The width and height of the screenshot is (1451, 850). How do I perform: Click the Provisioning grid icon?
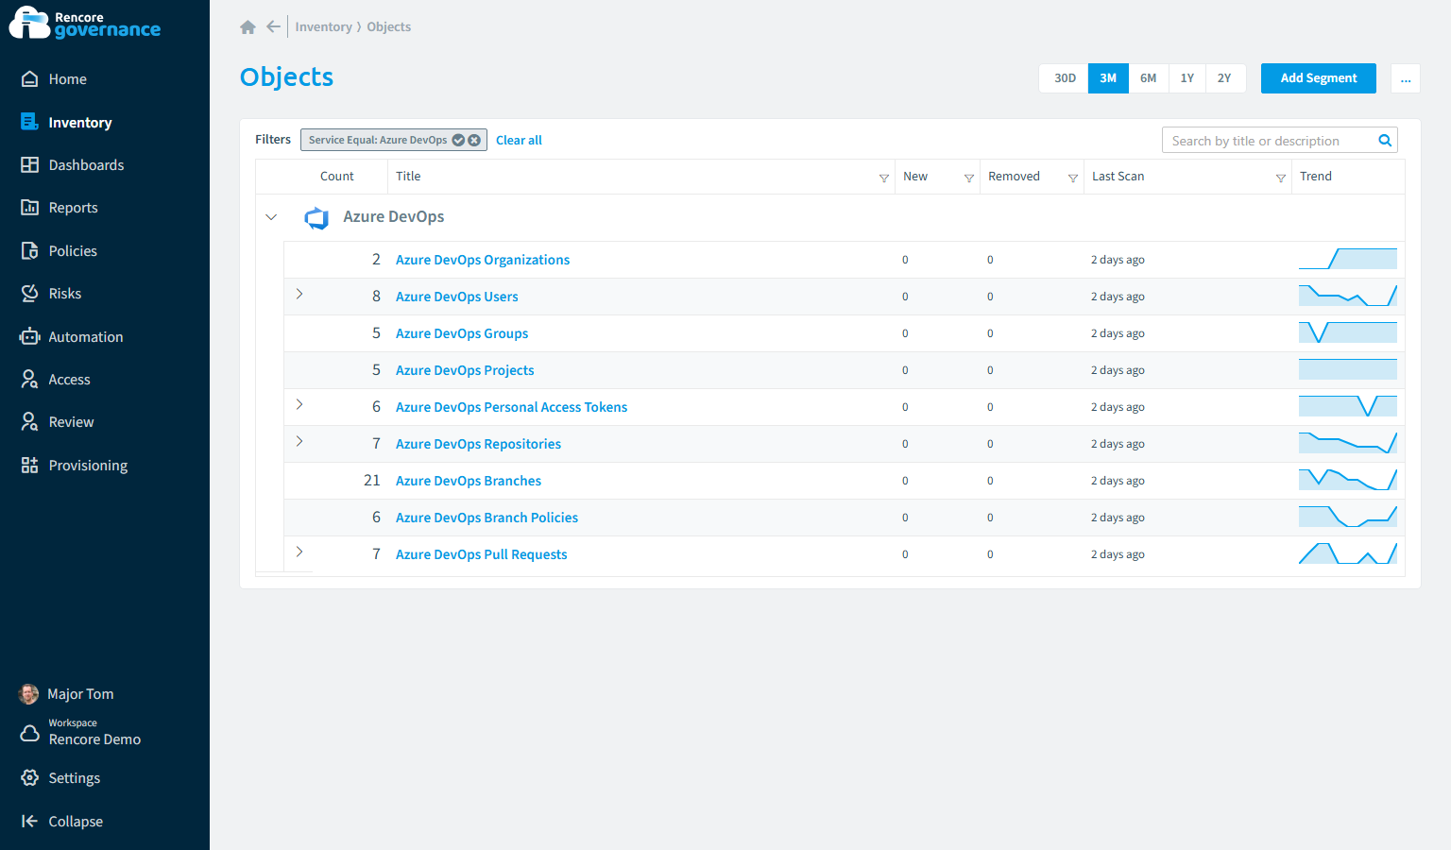(x=29, y=466)
